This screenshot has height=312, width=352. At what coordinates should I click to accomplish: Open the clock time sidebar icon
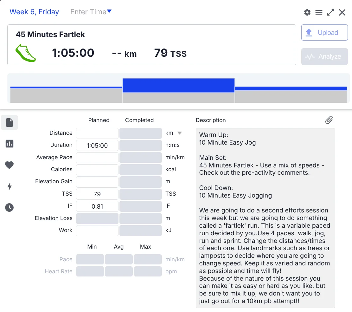coord(10,208)
